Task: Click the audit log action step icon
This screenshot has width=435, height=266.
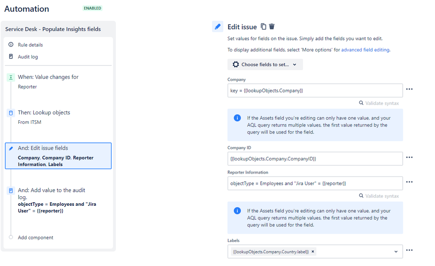Action: (11, 191)
